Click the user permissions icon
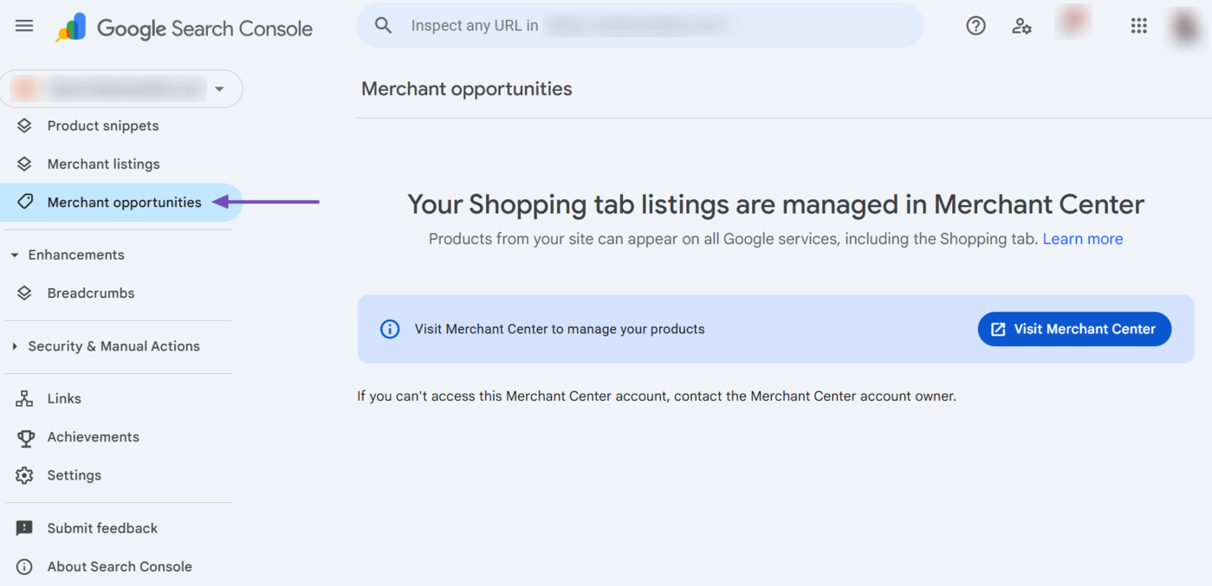 coord(1022,26)
